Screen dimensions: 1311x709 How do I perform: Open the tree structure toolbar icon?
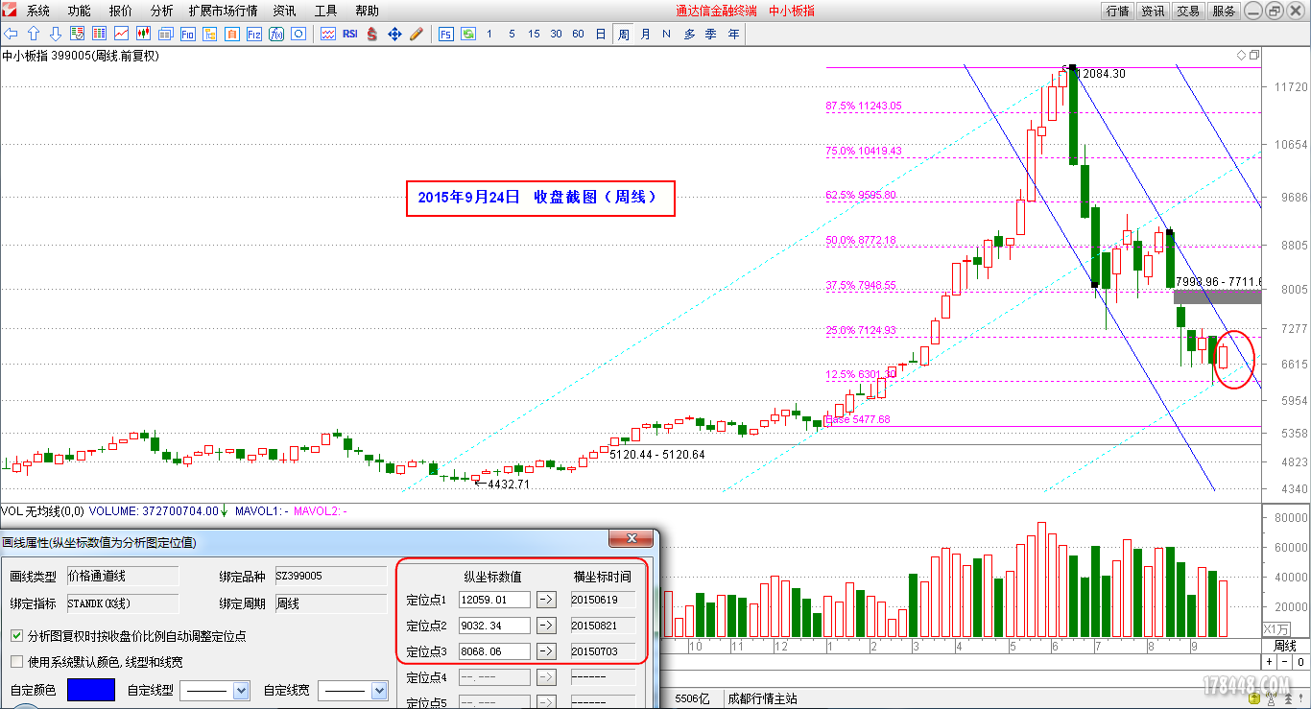209,34
